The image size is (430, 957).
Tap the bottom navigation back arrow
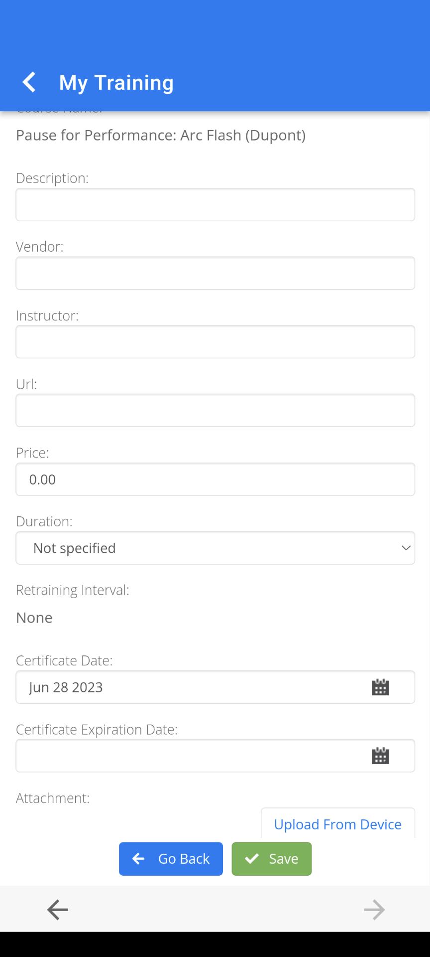[58, 910]
